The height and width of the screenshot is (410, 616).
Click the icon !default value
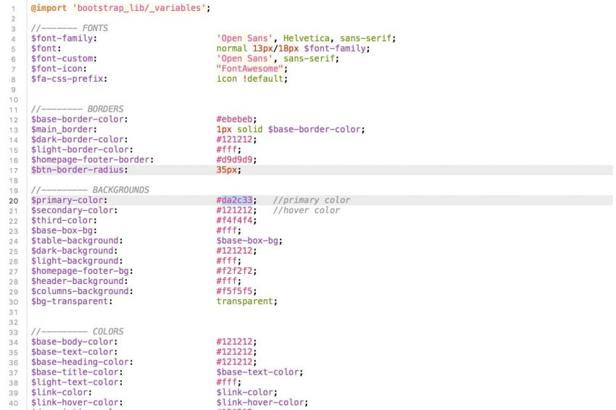(251, 79)
